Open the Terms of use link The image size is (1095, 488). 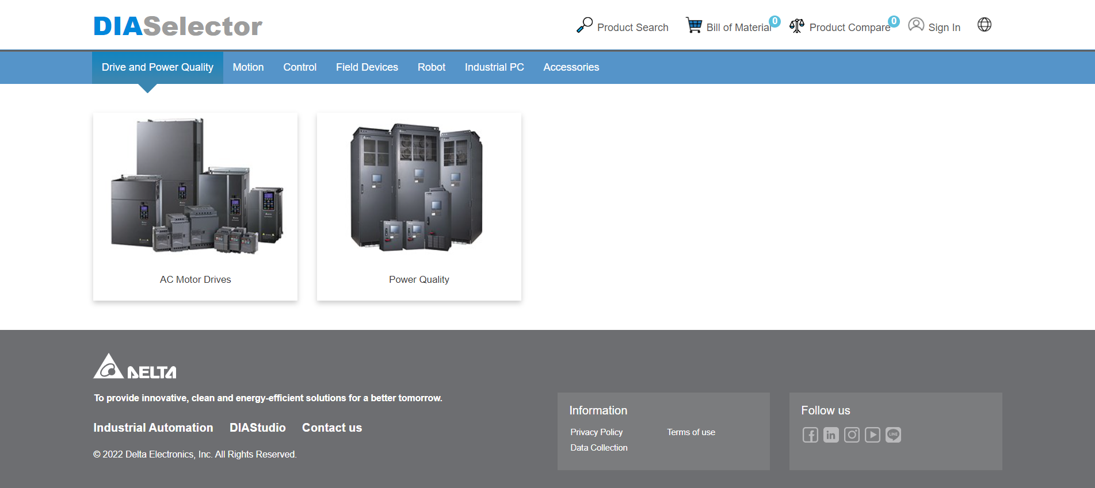coord(691,432)
